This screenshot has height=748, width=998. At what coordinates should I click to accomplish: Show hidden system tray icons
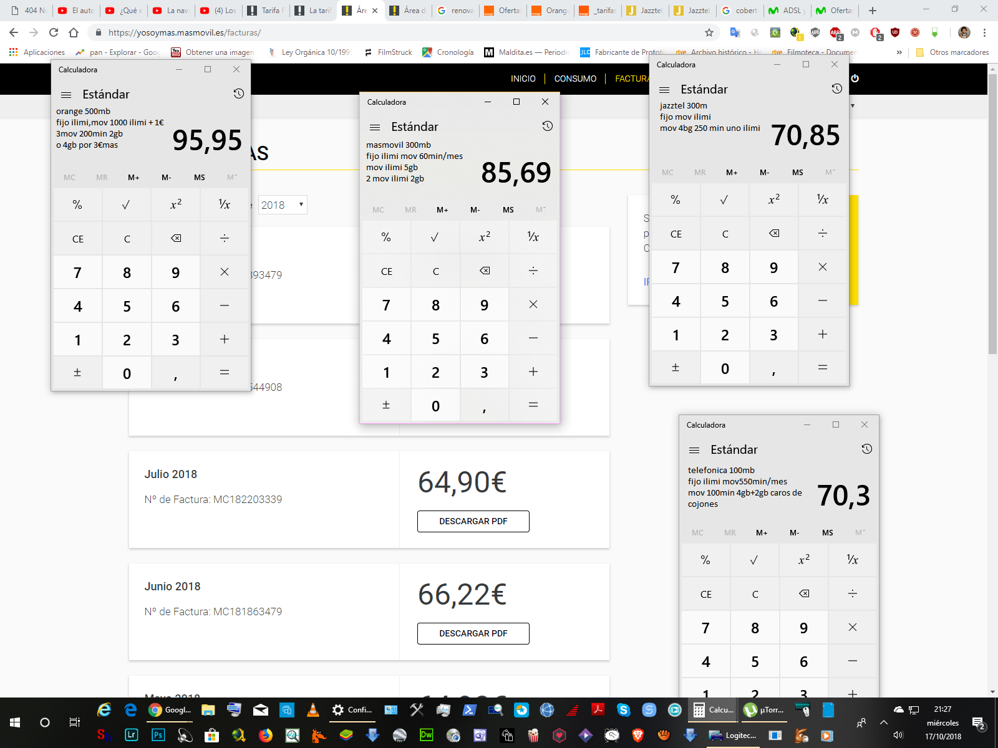point(883,722)
